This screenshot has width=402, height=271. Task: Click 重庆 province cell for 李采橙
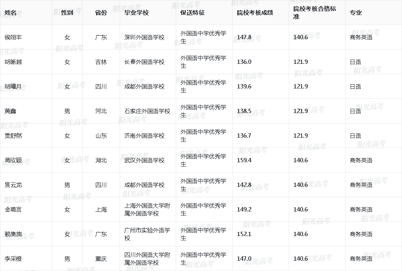point(101,259)
